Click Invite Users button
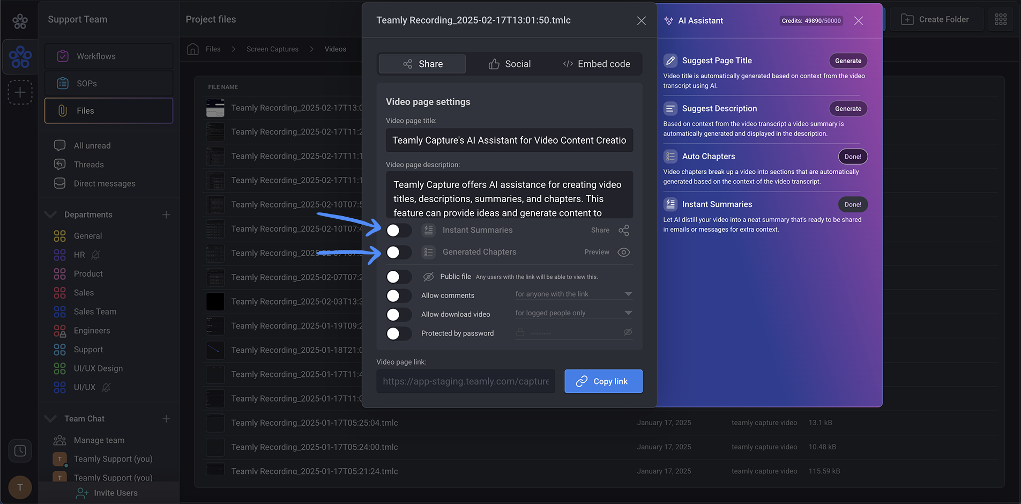The image size is (1021, 504). tap(107, 493)
